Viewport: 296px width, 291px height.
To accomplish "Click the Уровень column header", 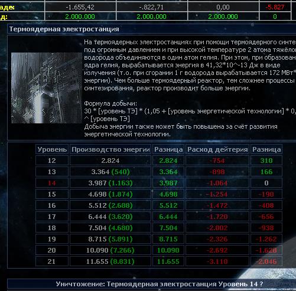I will click(52, 149).
